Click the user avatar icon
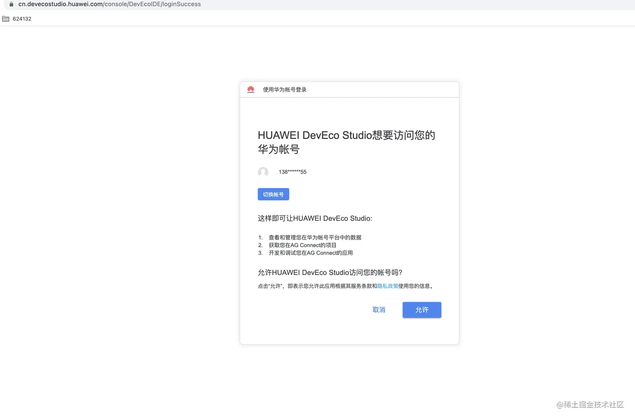This screenshot has height=420, width=635. click(x=263, y=172)
